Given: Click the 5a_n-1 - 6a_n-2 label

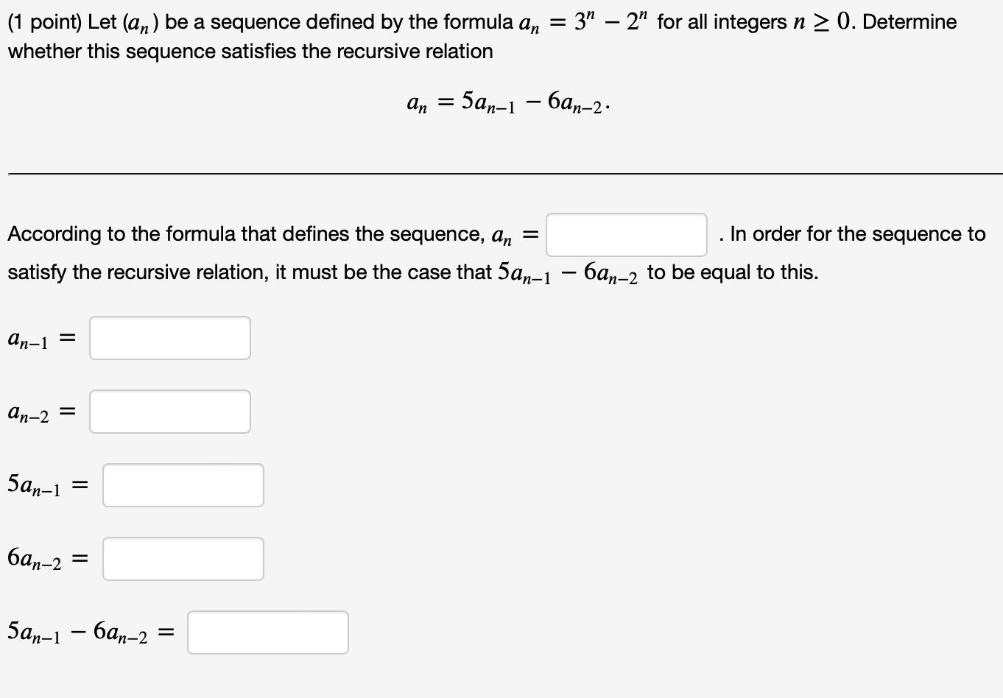Looking at the screenshot, I should [87, 631].
